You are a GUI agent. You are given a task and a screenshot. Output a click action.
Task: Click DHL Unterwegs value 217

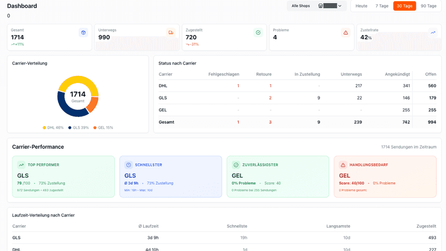358,86
